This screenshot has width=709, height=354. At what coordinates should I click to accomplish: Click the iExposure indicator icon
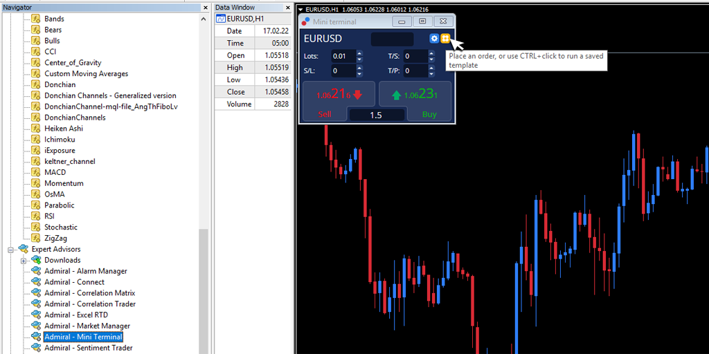(36, 150)
